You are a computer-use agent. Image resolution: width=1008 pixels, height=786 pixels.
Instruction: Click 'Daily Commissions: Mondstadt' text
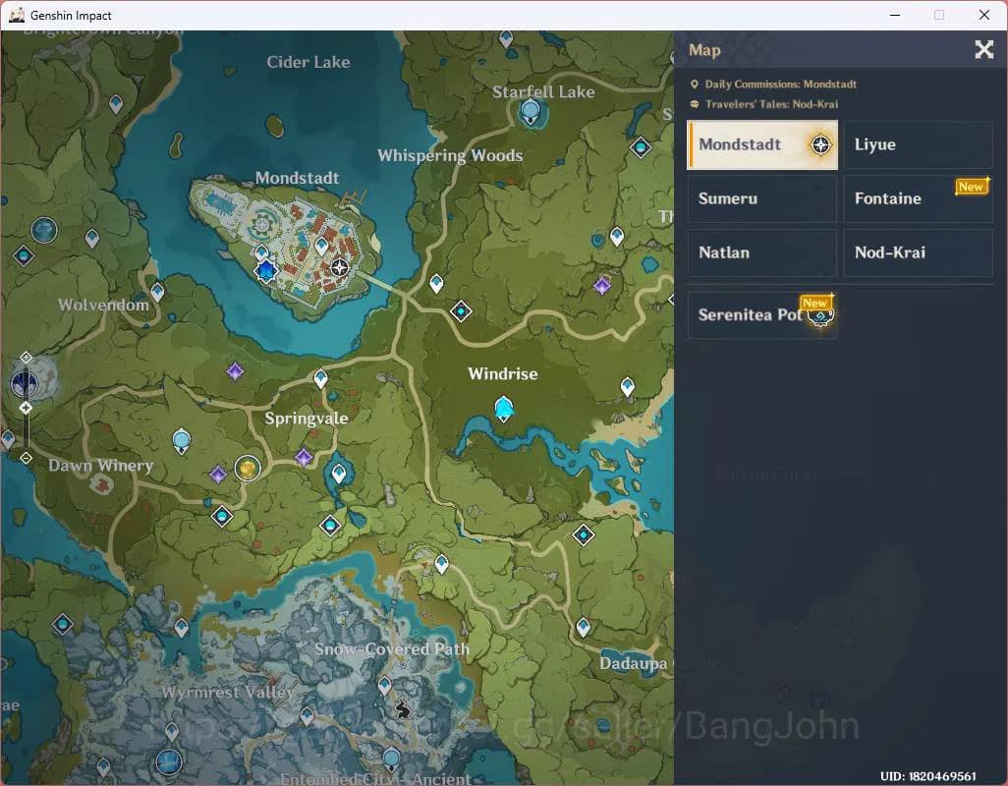[x=780, y=84]
